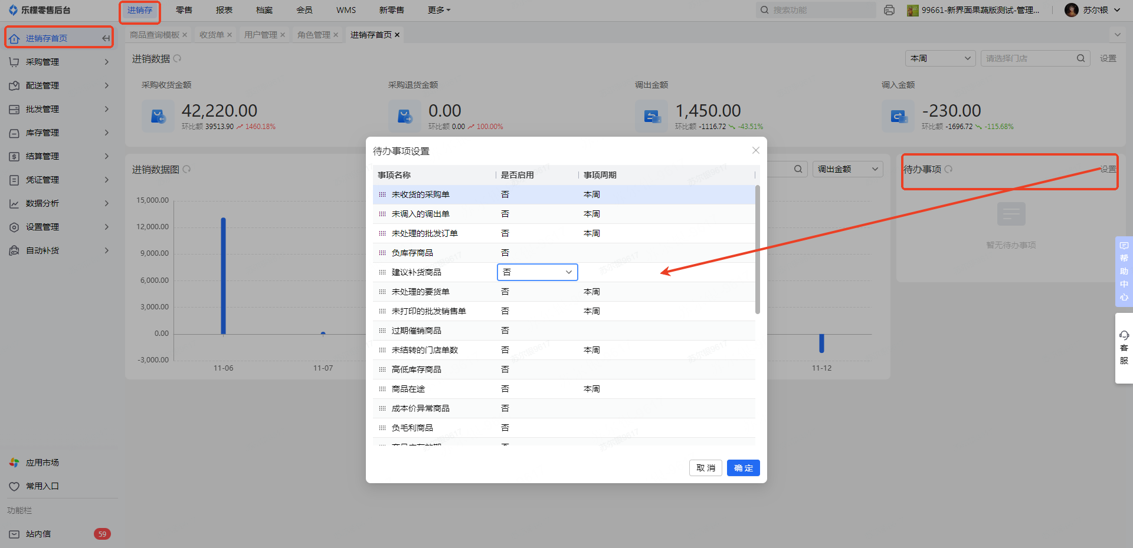Open the 调出金额 chart dropdown
This screenshot has height=548, width=1133.
pos(847,169)
